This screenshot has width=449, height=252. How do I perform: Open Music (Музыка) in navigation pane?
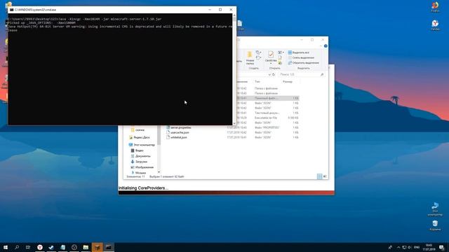click(138, 173)
